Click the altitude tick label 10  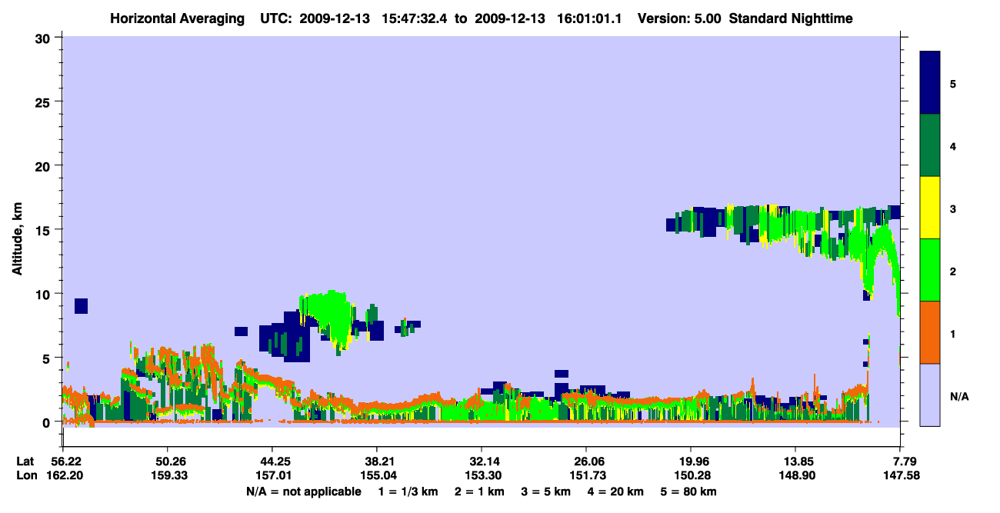pyautogui.click(x=45, y=294)
